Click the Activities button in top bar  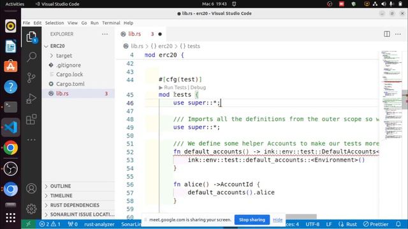pos(15,4)
